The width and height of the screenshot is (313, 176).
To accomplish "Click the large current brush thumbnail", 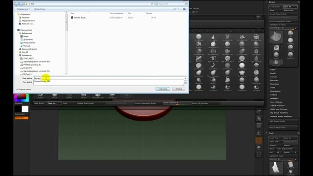I will point(276,37).
